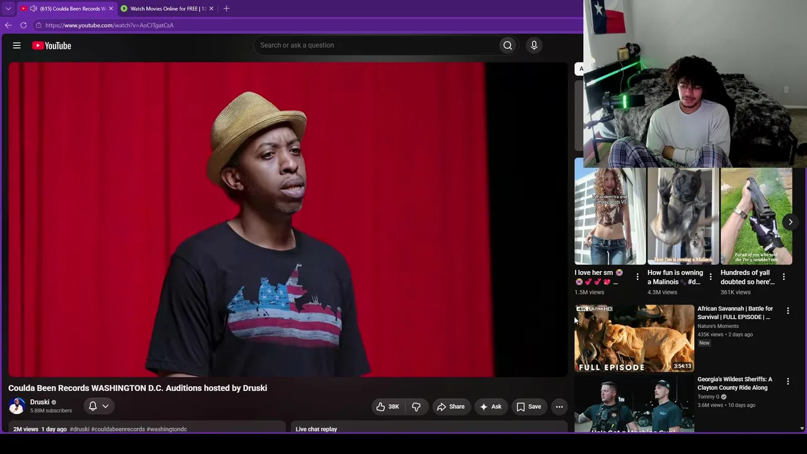Visit the Nature's Moments channel

[x=718, y=326]
